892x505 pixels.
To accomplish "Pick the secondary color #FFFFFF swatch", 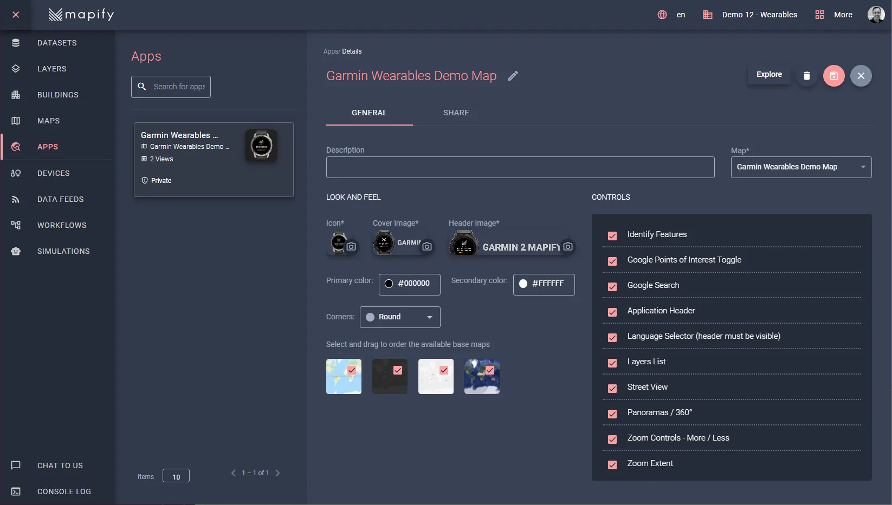I will pyautogui.click(x=523, y=284).
